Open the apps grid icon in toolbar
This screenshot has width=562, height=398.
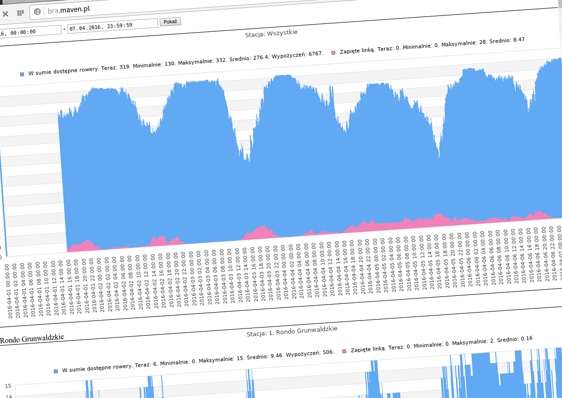coord(21,13)
